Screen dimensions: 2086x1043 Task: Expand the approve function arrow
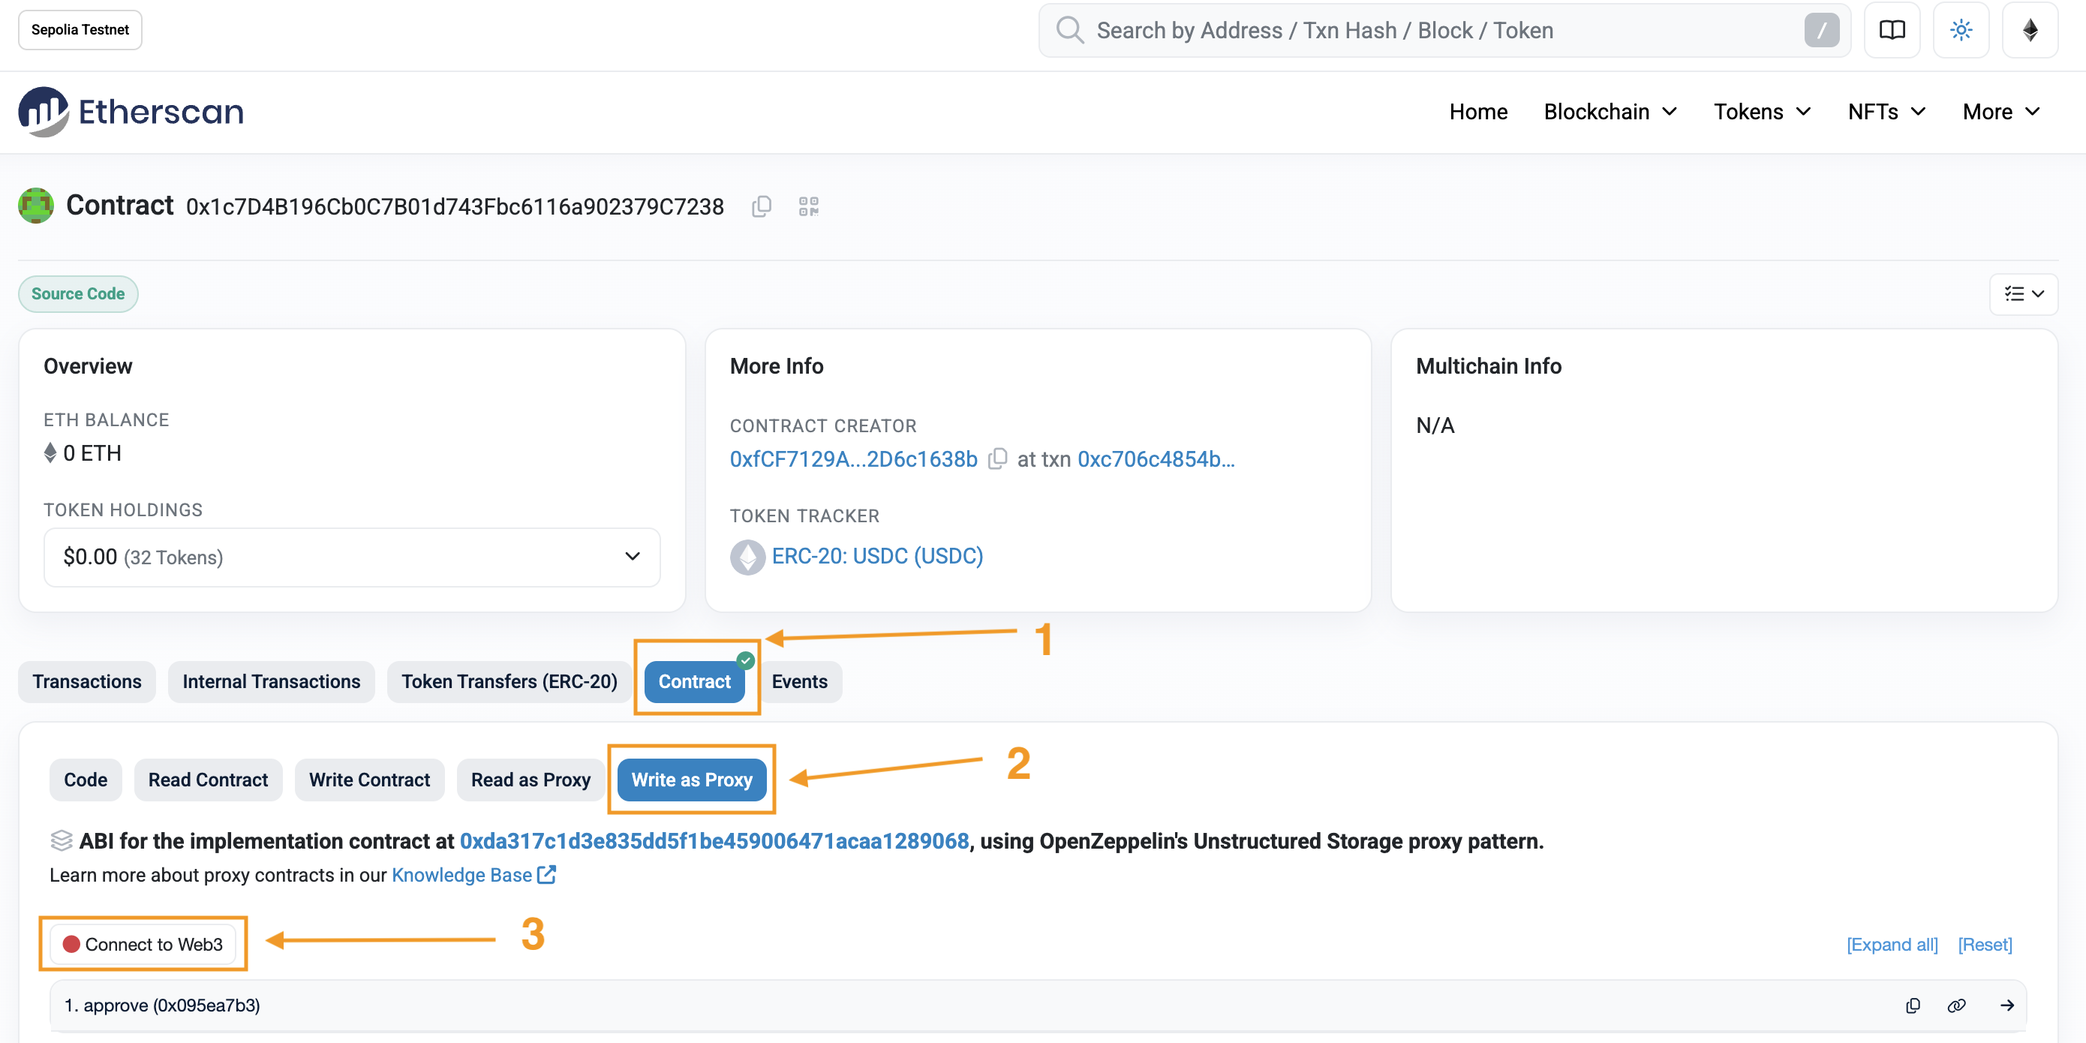[2006, 1005]
